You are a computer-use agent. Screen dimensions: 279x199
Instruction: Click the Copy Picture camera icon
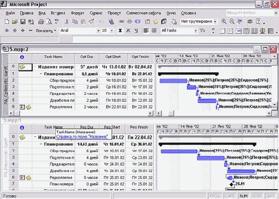point(250,22)
